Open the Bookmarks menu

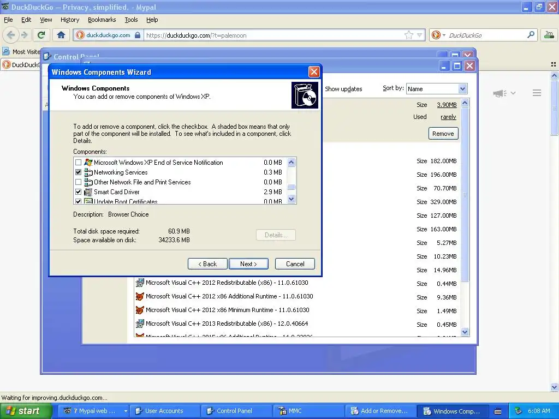click(x=102, y=20)
